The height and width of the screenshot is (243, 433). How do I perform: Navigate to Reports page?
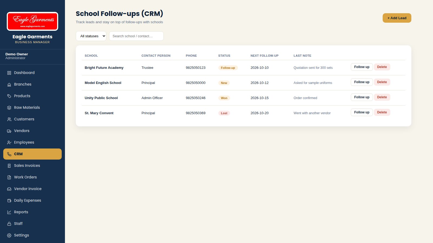[32, 212]
